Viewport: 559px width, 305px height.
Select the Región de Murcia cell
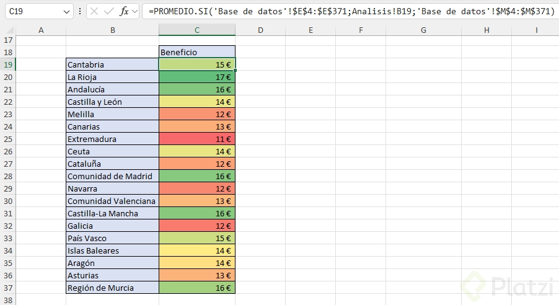coord(112,288)
